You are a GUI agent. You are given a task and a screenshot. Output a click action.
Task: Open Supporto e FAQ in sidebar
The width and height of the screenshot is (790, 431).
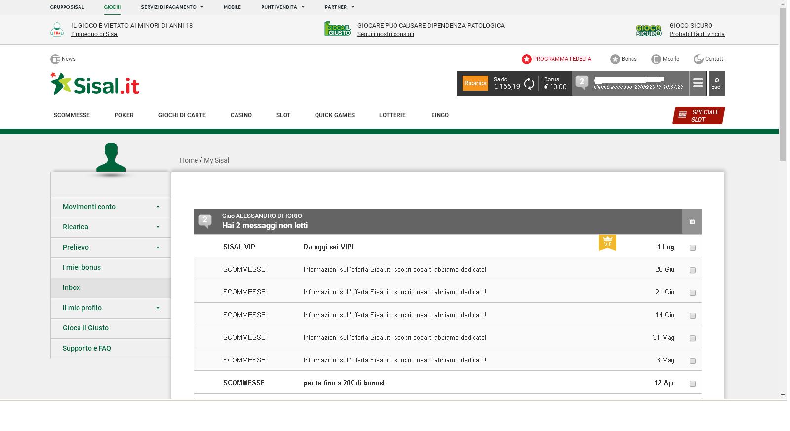tap(111, 349)
